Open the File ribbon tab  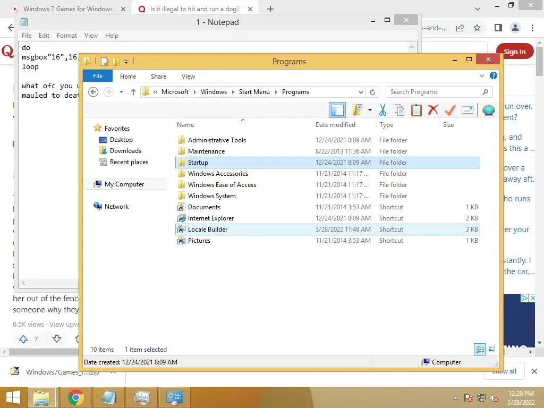click(x=98, y=76)
